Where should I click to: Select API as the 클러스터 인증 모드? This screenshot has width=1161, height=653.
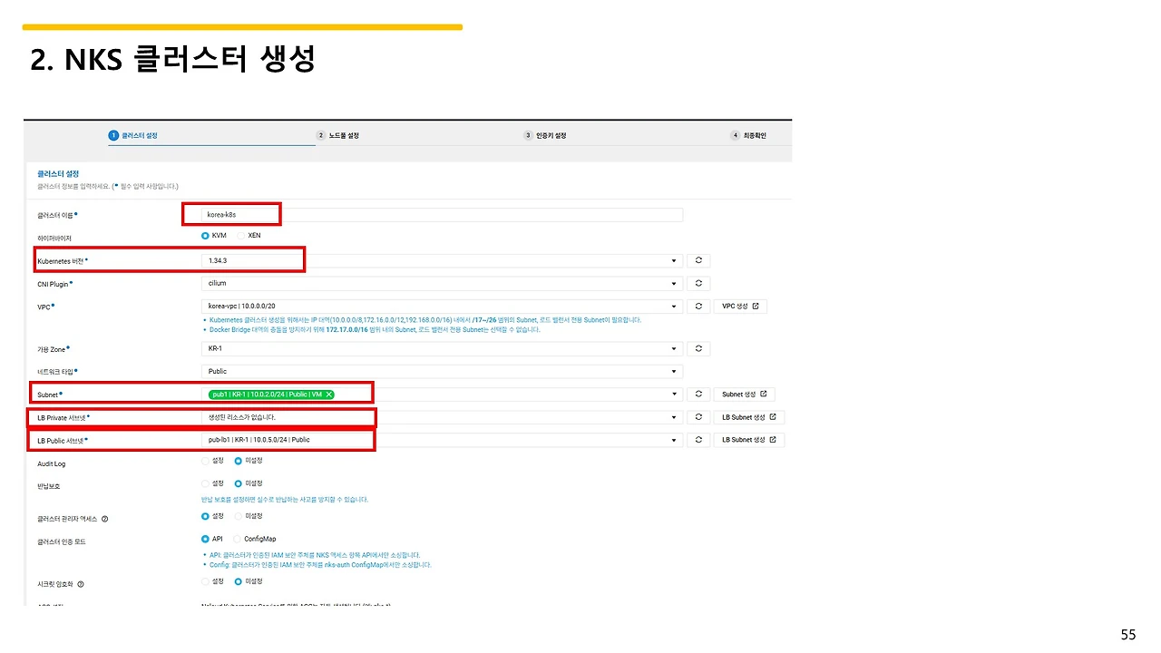coord(205,539)
